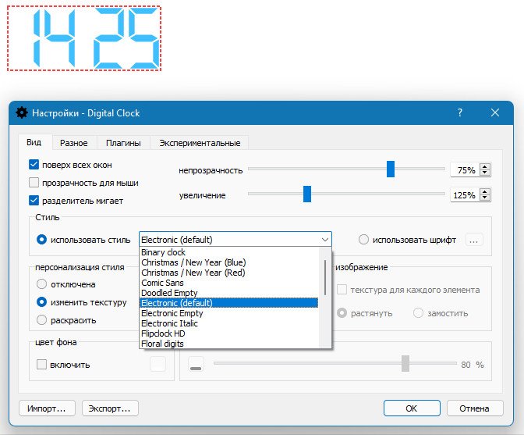Select использовать стиль radio button
This screenshot has height=435, width=524.
tap(41, 240)
